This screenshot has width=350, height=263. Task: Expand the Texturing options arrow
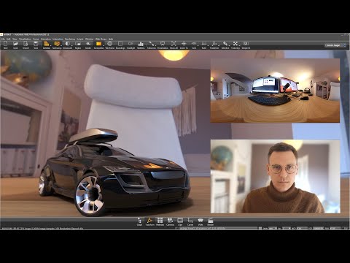click(240, 45)
